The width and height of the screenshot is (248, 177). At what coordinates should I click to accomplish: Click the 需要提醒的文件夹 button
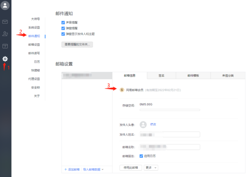click(77, 44)
